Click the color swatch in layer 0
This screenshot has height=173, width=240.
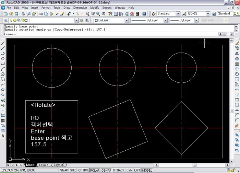(x=26, y=20)
